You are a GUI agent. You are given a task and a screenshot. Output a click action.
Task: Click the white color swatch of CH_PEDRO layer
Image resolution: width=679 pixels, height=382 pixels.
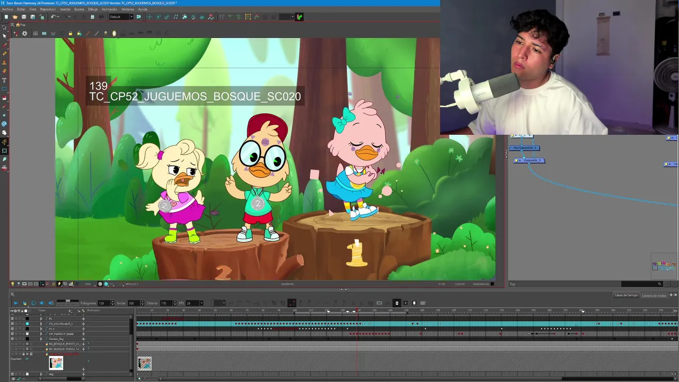(x=27, y=334)
